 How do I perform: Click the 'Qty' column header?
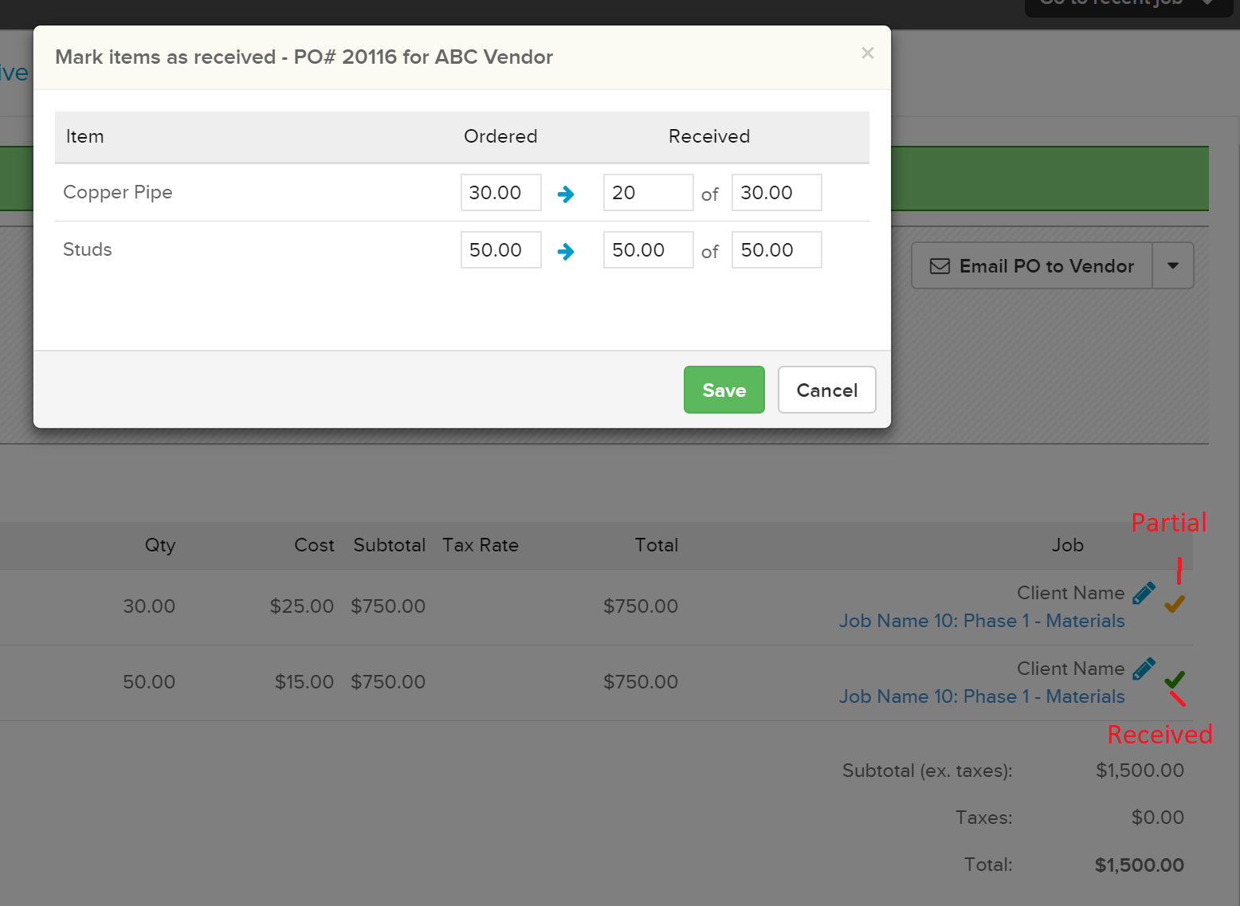(x=160, y=545)
